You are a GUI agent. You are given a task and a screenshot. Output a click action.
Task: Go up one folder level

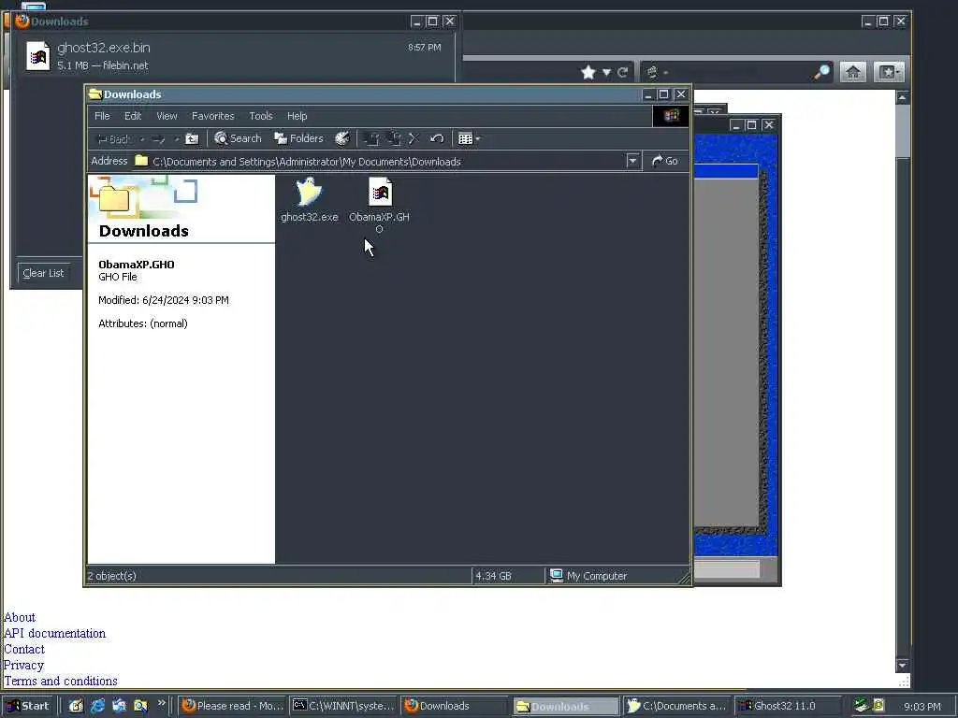[x=192, y=139]
